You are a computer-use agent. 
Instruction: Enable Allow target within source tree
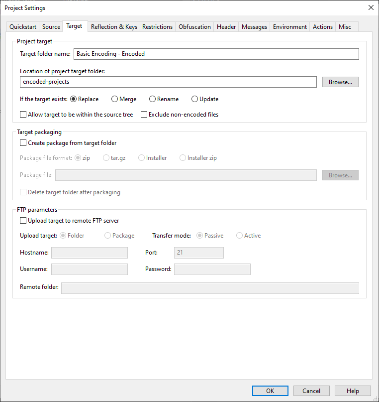point(76,115)
